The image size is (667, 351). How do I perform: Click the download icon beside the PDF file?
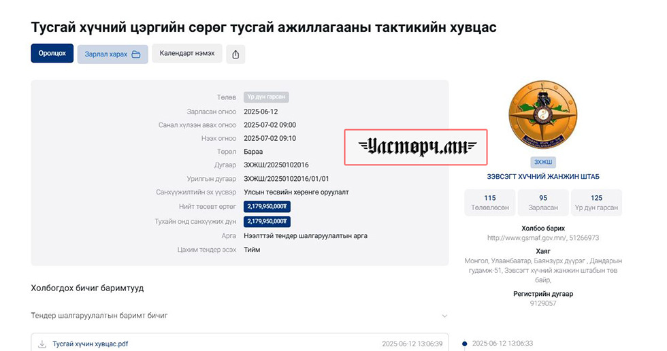pyautogui.click(x=42, y=344)
